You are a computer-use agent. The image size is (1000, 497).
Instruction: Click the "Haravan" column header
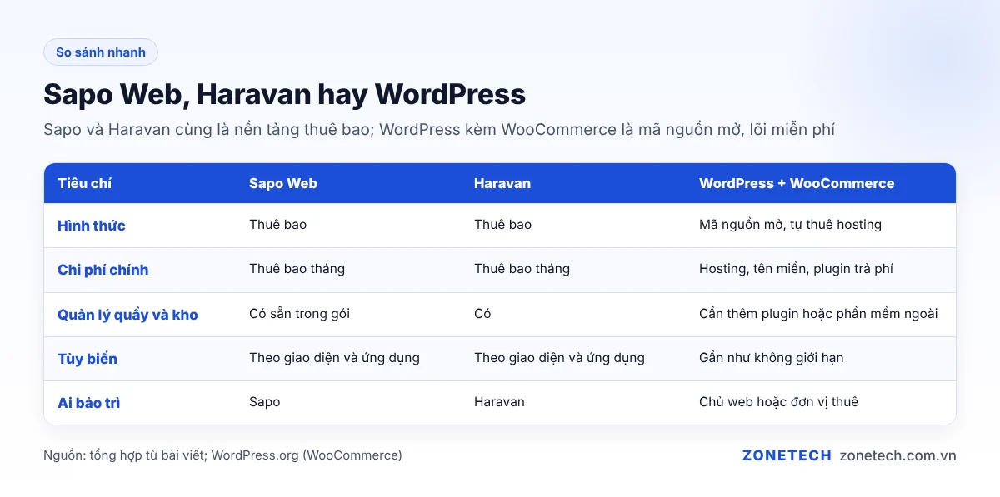(x=502, y=183)
